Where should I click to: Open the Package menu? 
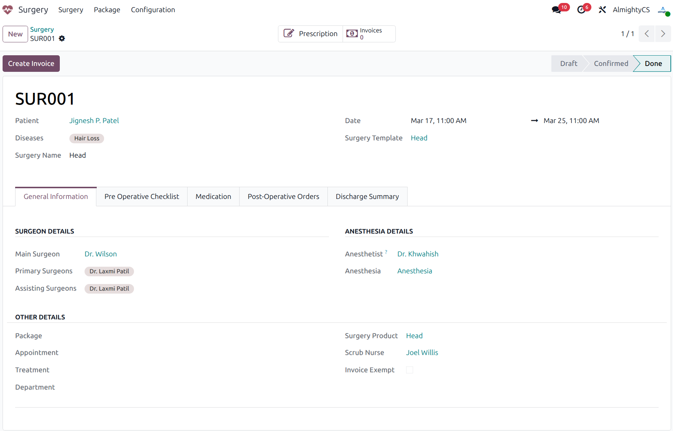(x=107, y=10)
